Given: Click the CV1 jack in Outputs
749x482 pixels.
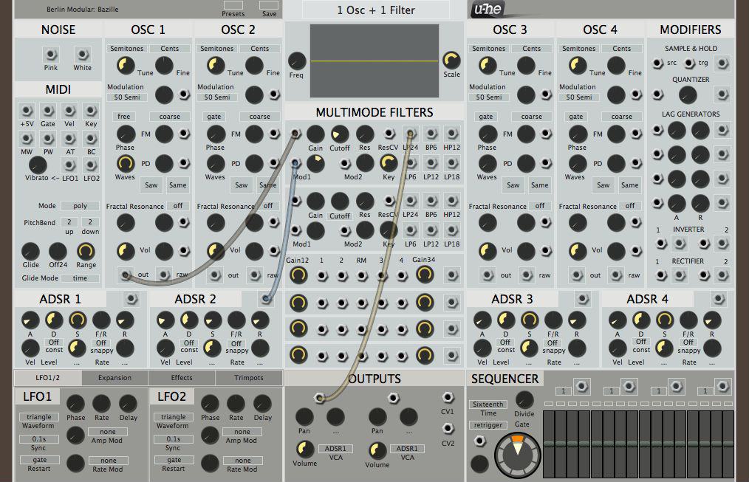Looking at the screenshot, I should (448, 397).
